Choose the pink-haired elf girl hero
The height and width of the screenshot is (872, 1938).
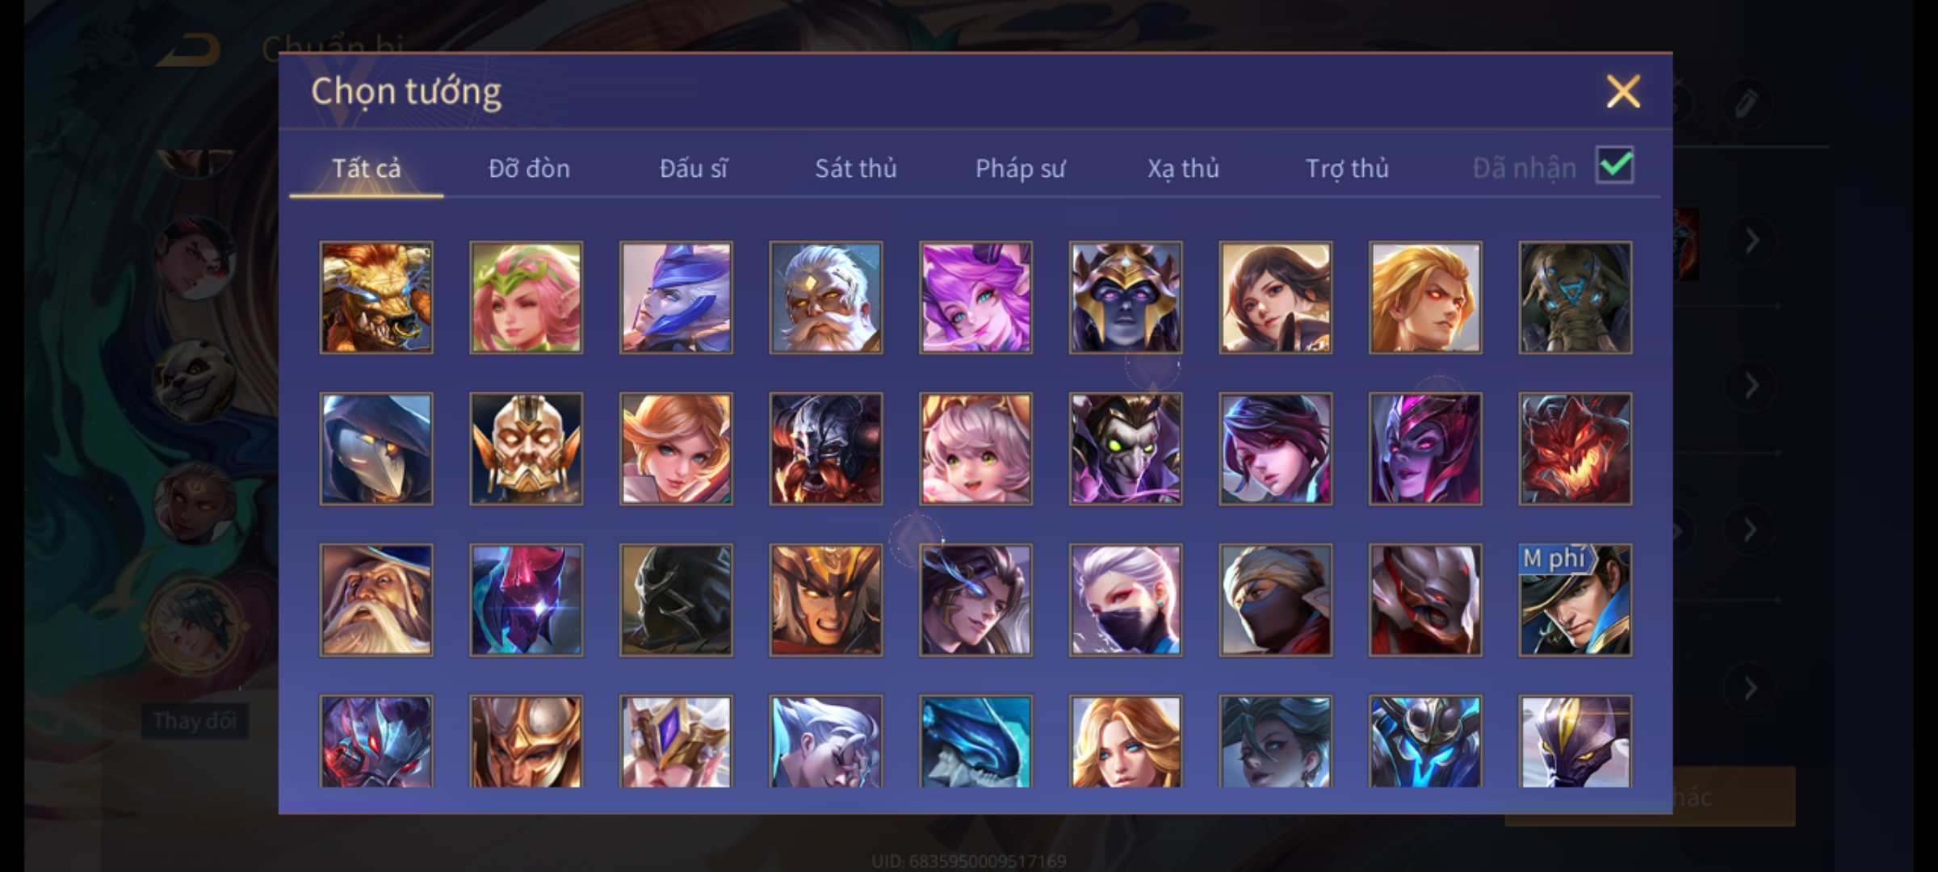[x=526, y=297]
